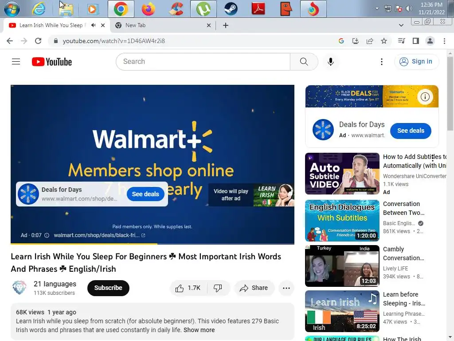Launch Internet Explorer from taskbar

pyautogui.click(x=39, y=9)
